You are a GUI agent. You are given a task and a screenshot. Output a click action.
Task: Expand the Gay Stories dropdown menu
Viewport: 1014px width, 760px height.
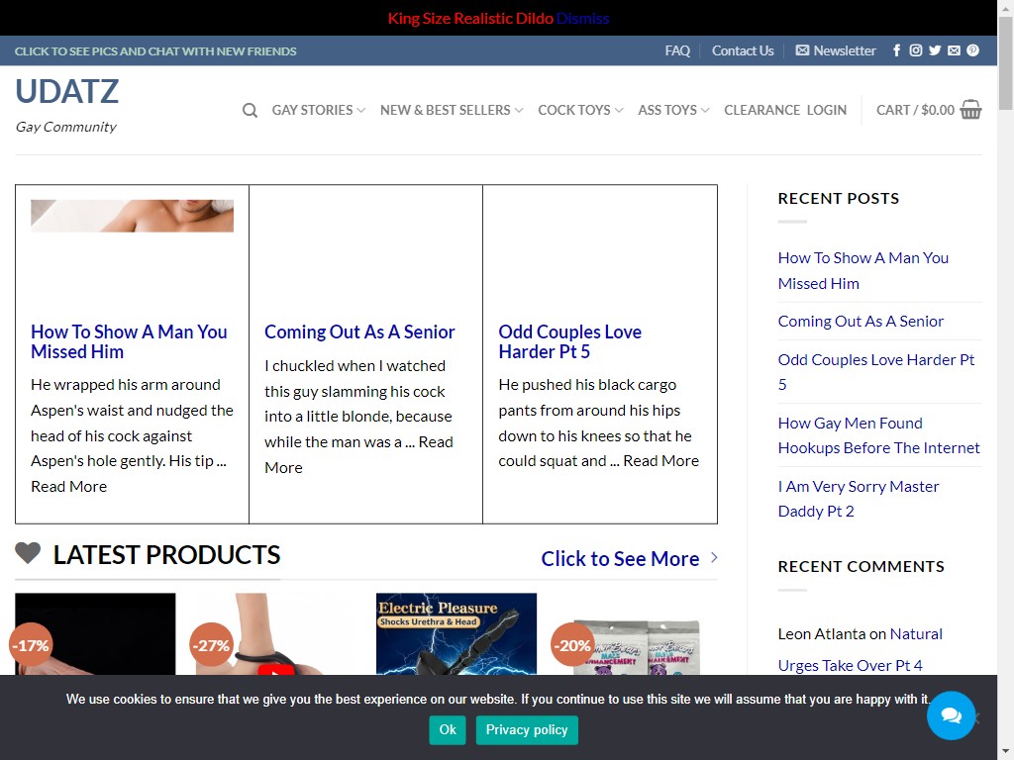[x=319, y=110]
